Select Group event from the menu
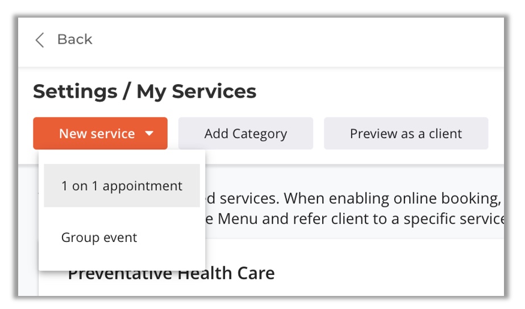Image resolution: width=525 pixels, height=309 pixels. (x=99, y=237)
